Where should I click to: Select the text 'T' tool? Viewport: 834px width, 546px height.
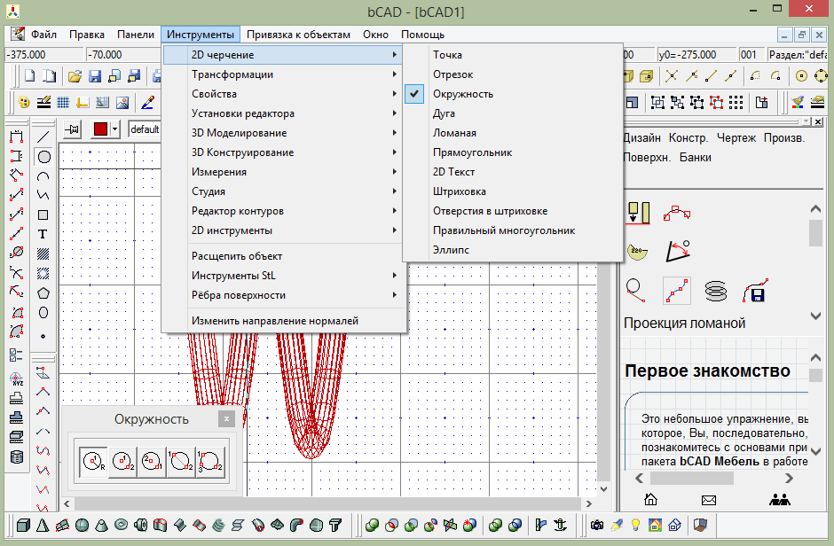43,234
